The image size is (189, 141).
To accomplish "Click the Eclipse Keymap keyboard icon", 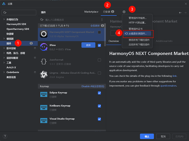I will (x=44, y=94).
